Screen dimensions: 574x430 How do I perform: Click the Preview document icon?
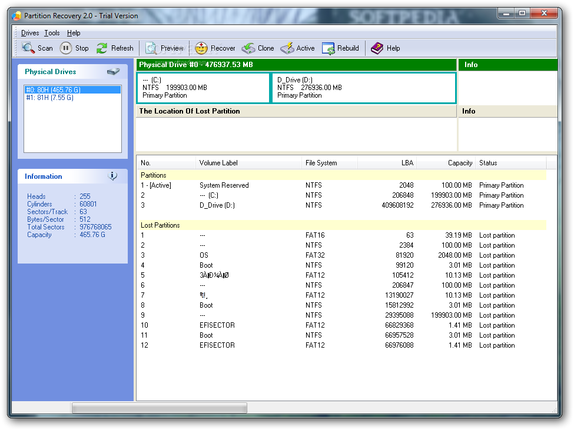click(151, 48)
